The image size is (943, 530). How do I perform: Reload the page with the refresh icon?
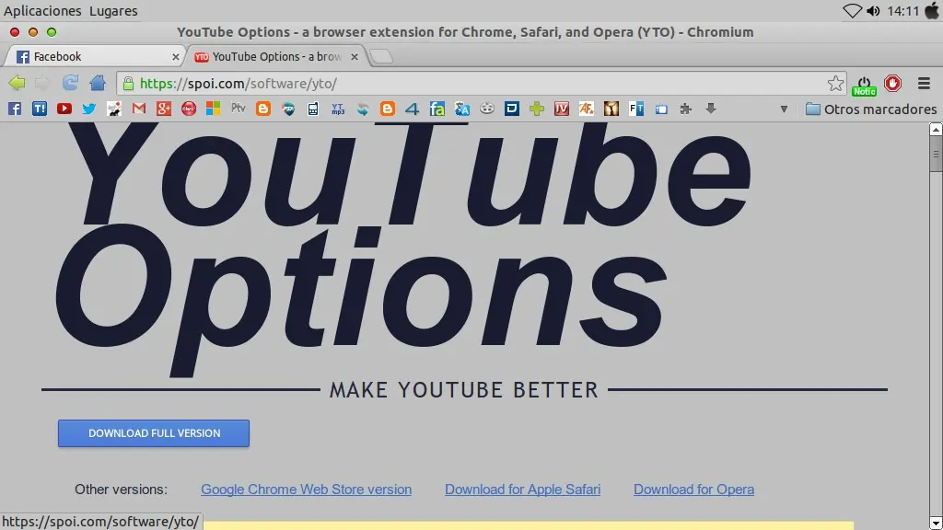pos(70,82)
